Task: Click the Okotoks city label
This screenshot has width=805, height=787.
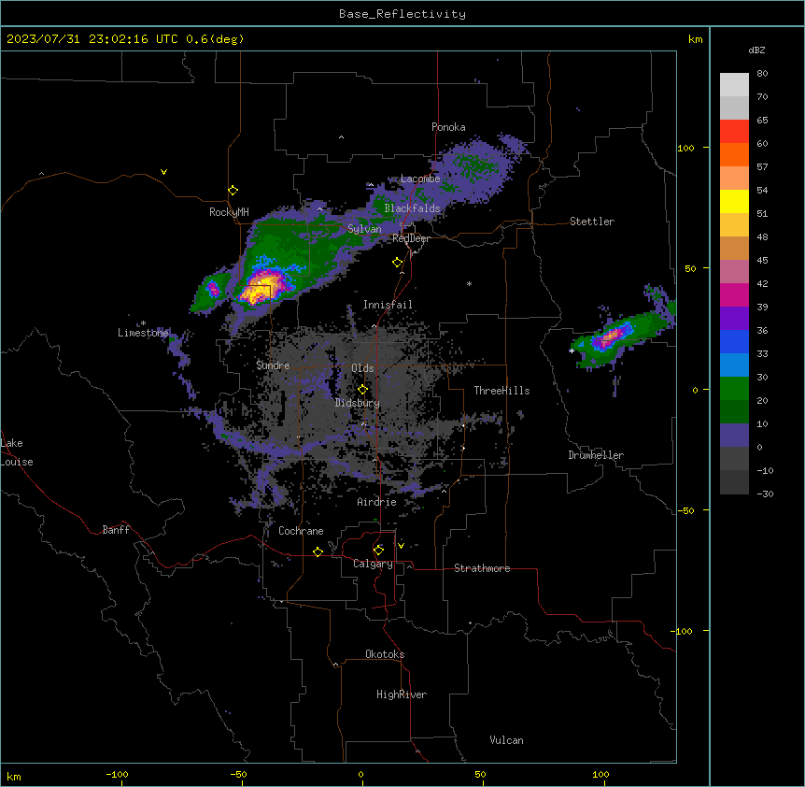Action: coord(385,654)
